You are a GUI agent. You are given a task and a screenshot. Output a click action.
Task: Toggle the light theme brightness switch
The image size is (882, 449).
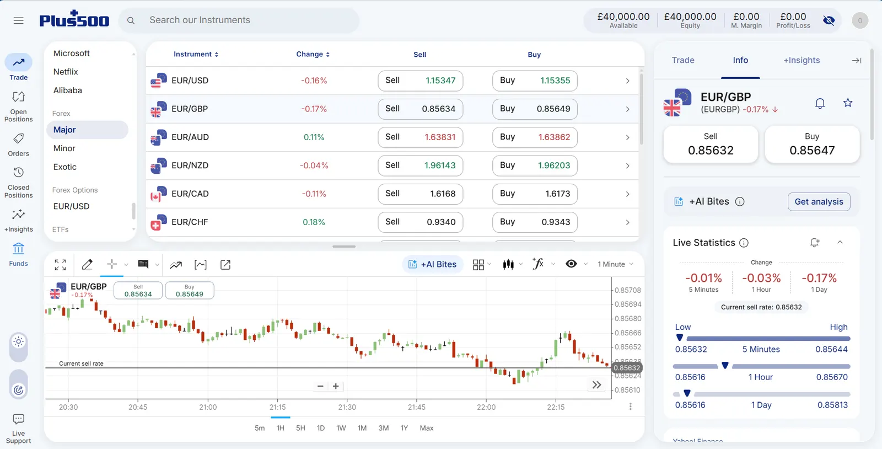(18, 342)
